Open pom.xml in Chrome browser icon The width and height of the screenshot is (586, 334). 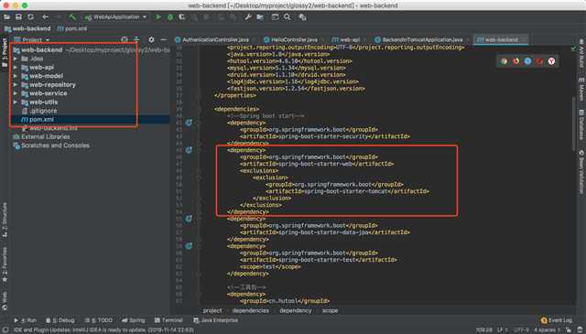click(505, 61)
